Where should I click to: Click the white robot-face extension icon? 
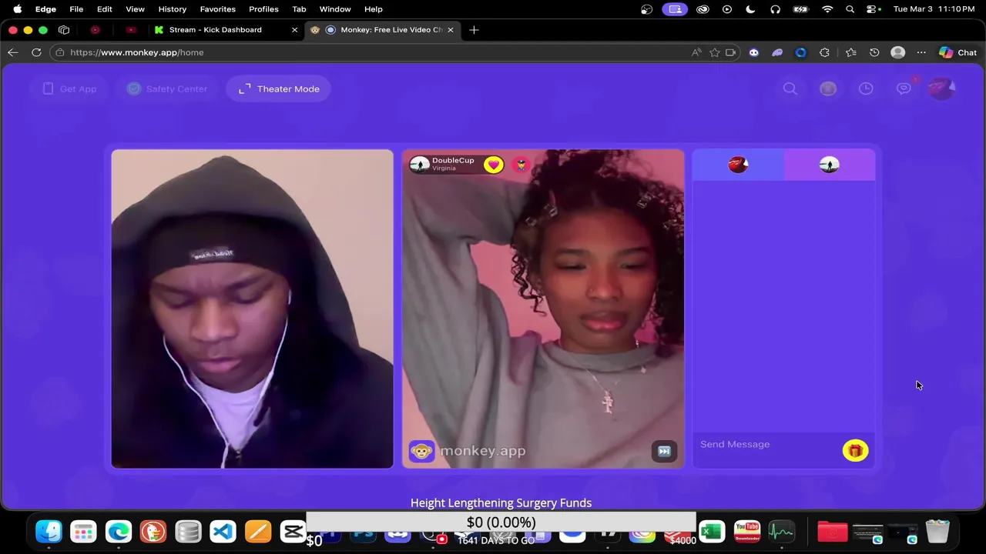(x=754, y=52)
